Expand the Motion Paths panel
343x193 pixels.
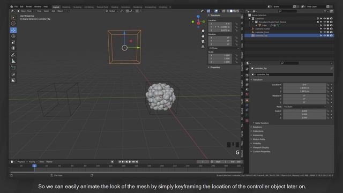[259, 139]
